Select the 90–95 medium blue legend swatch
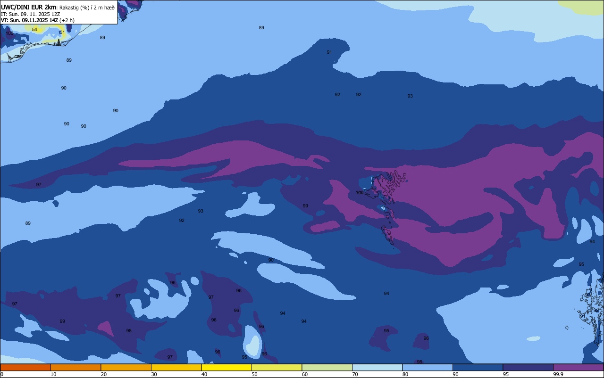 click(478, 367)
